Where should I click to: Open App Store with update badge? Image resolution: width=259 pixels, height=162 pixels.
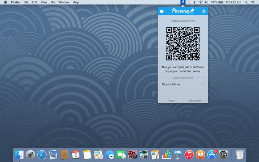pyautogui.click(x=212, y=155)
